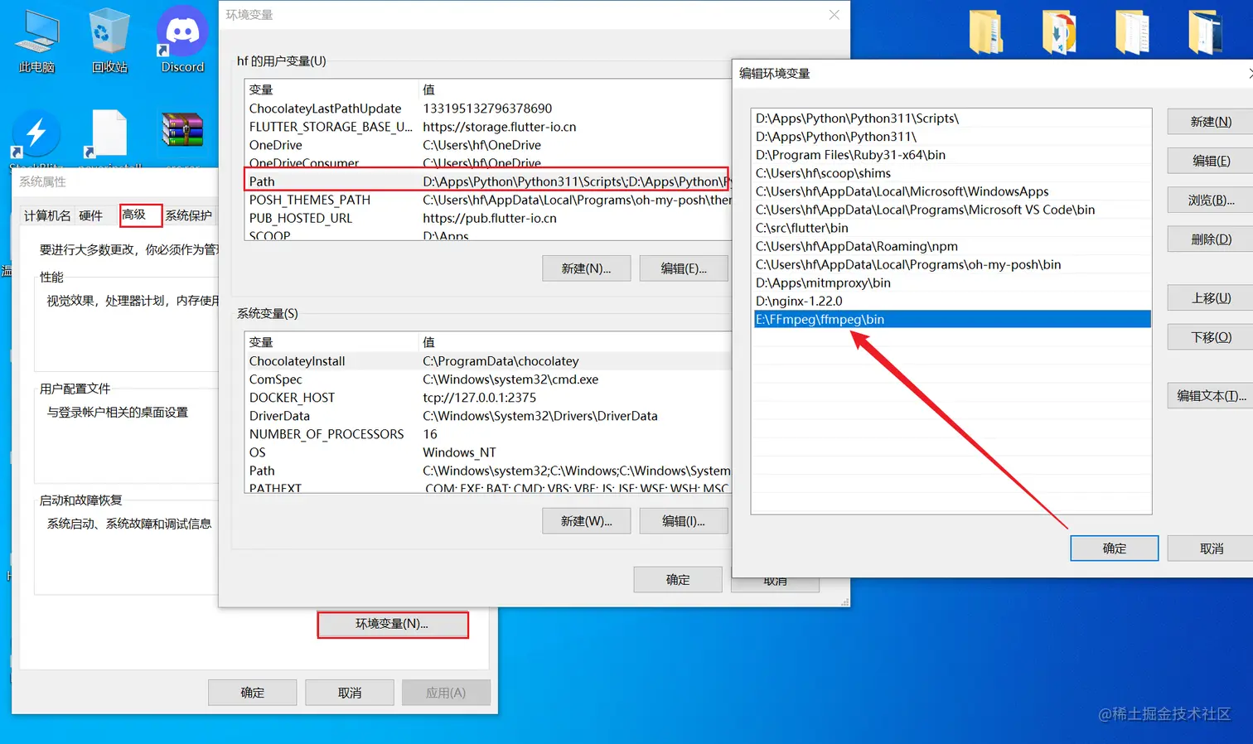This screenshot has width=1253, height=744.
Task: Select the E:\FFmpeg\ffmpeg\bin path entry
Action: [951, 319]
